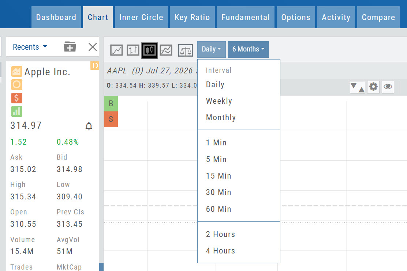Click the green bar chart icon
The width and height of the screenshot is (407, 271).
[x=16, y=111]
